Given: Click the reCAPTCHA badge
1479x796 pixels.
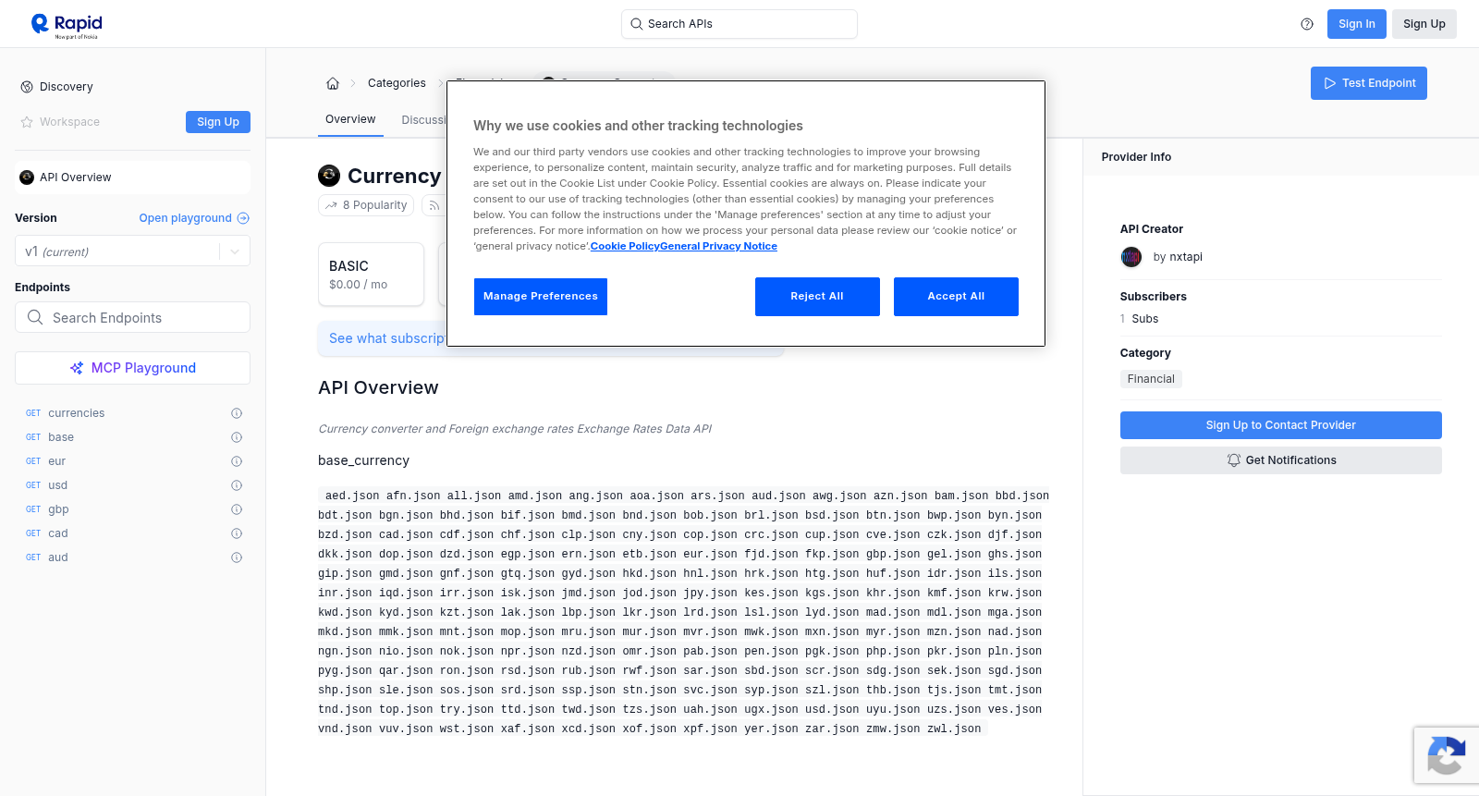Looking at the screenshot, I should [1447, 755].
